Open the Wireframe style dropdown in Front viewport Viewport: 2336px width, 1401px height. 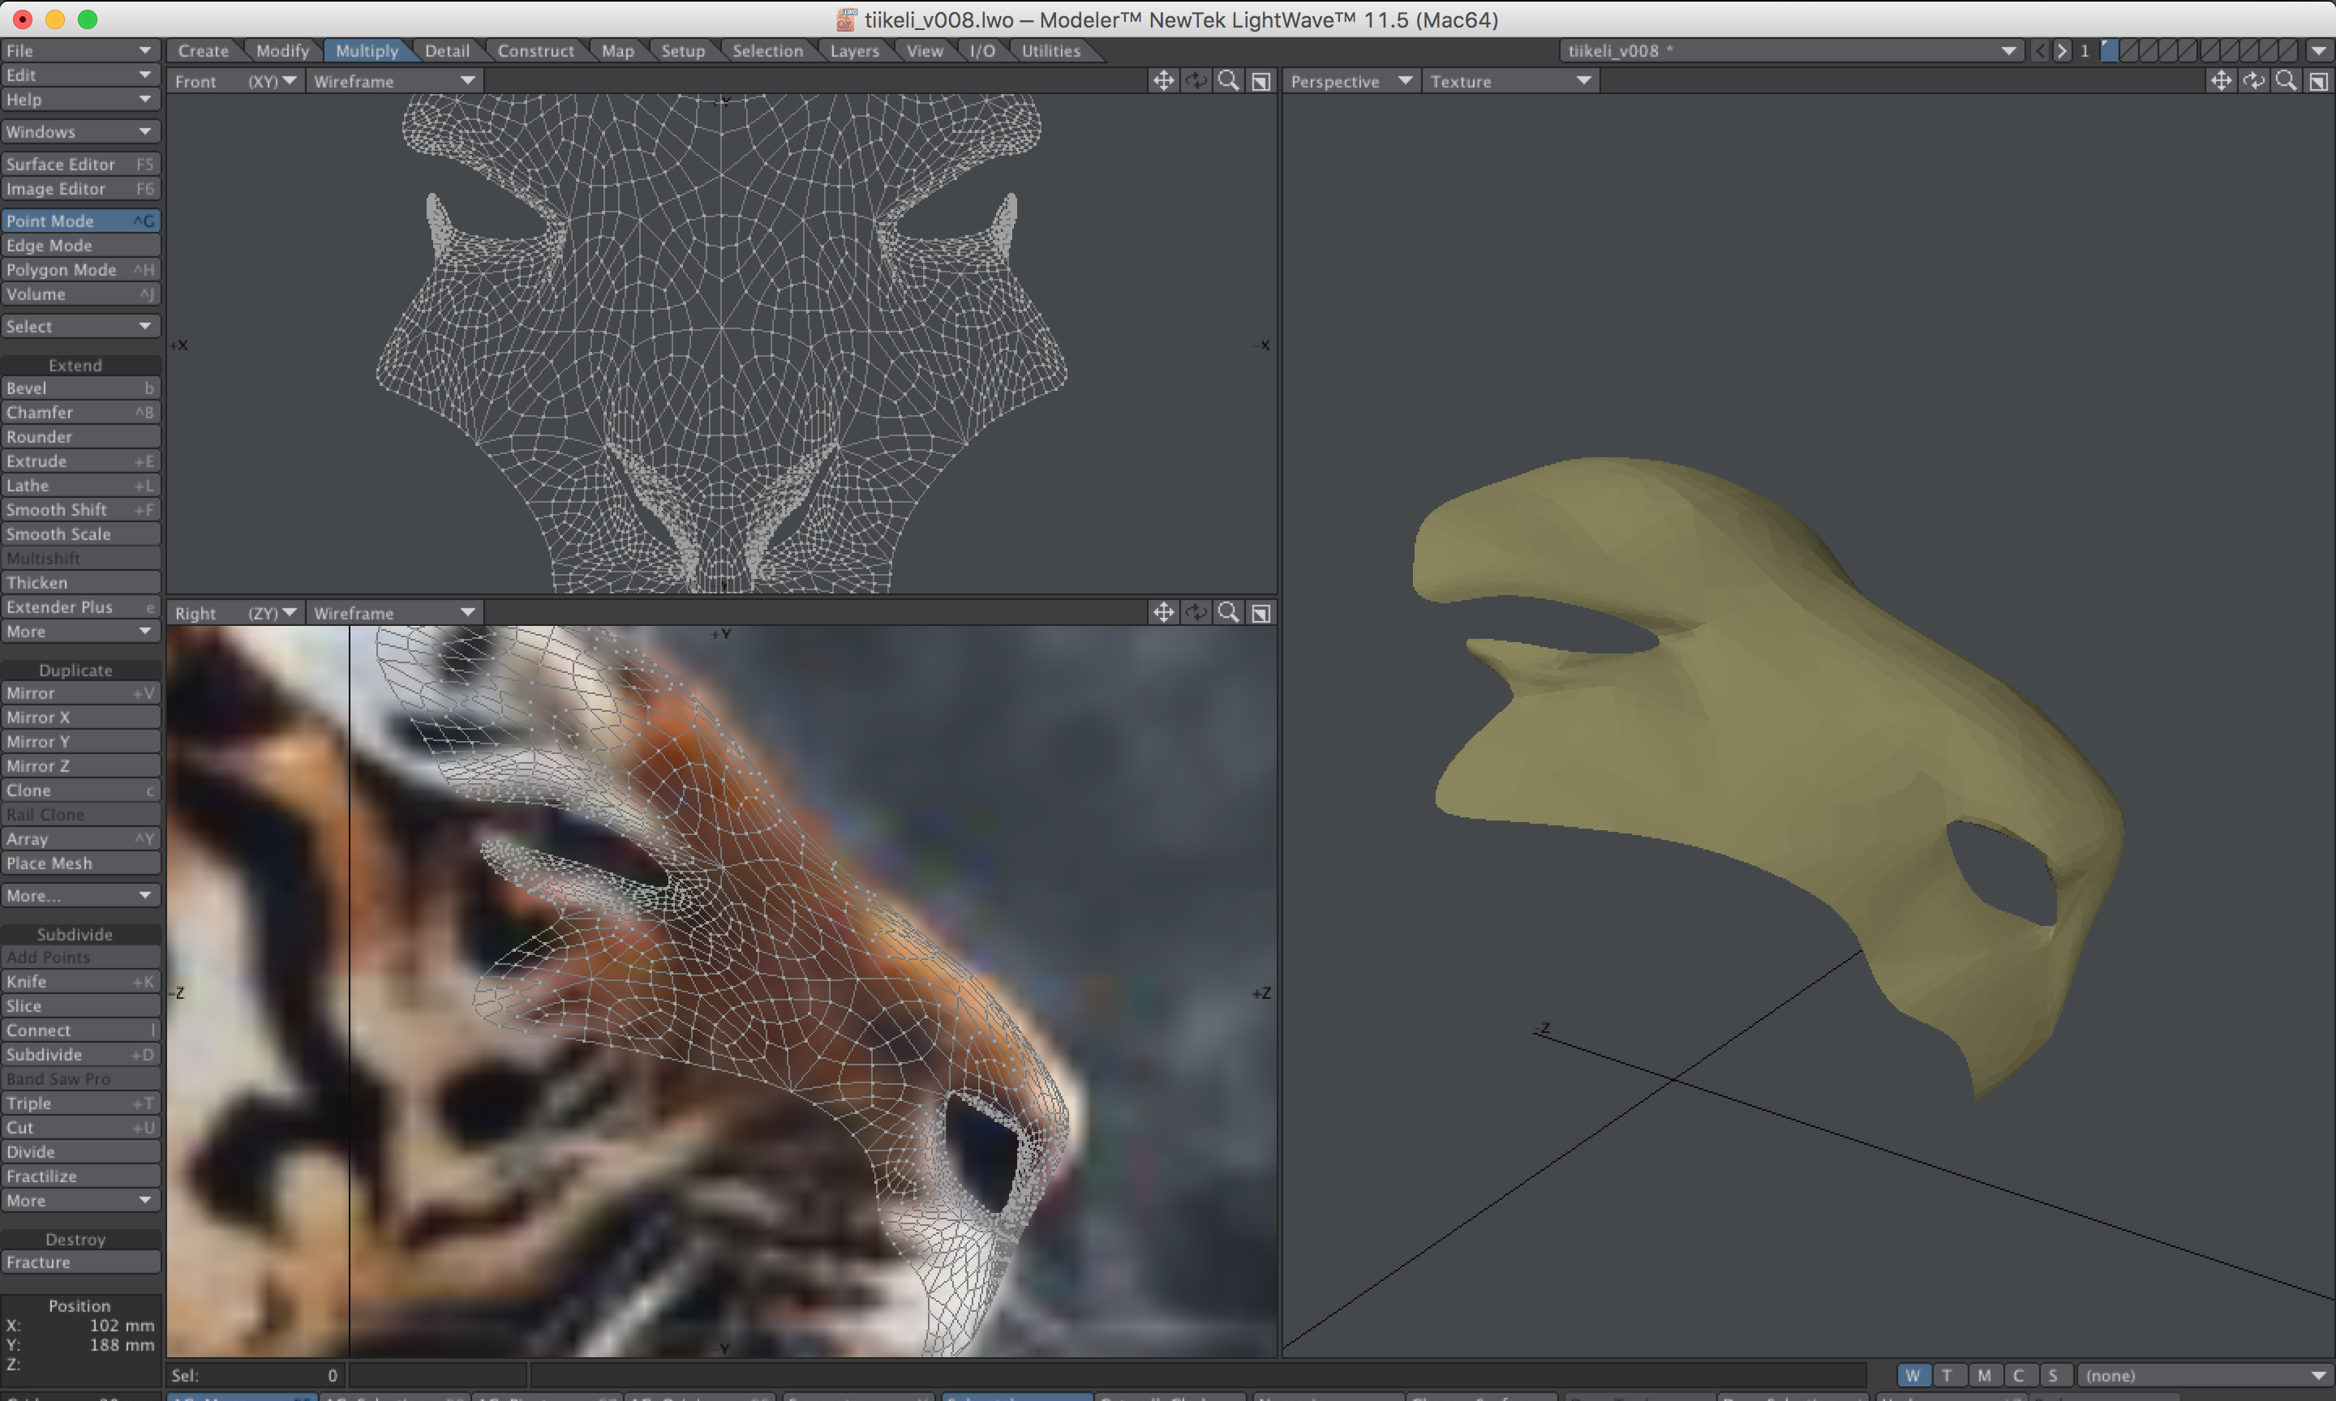tap(393, 81)
